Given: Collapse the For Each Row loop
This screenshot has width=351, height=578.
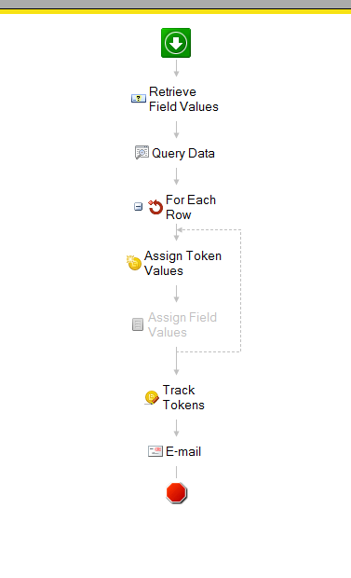Looking at the screenshot, I should coord(138,206).
